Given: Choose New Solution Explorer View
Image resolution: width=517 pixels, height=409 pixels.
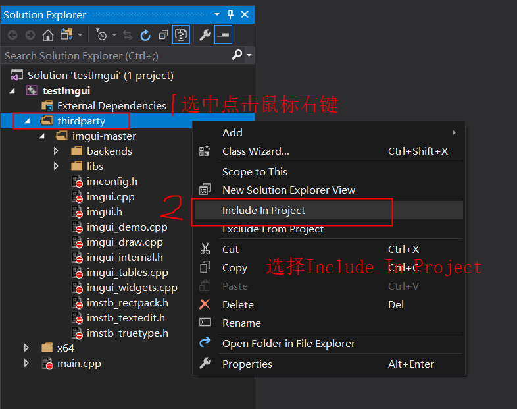Looking at the screenshot, I should (329, 190).
